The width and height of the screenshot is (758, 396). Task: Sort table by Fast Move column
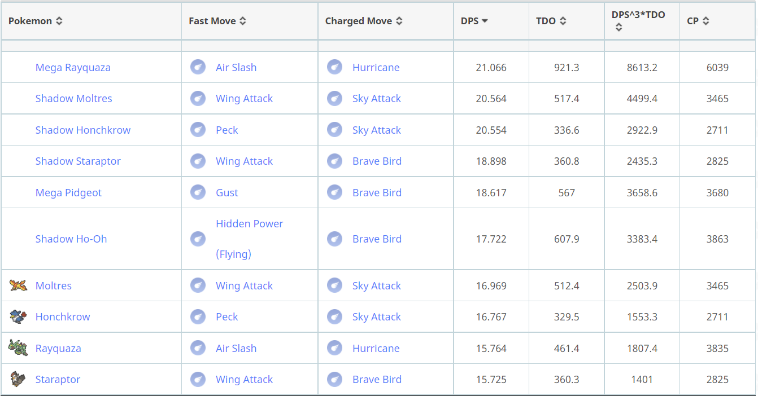[x=217, y=21]
